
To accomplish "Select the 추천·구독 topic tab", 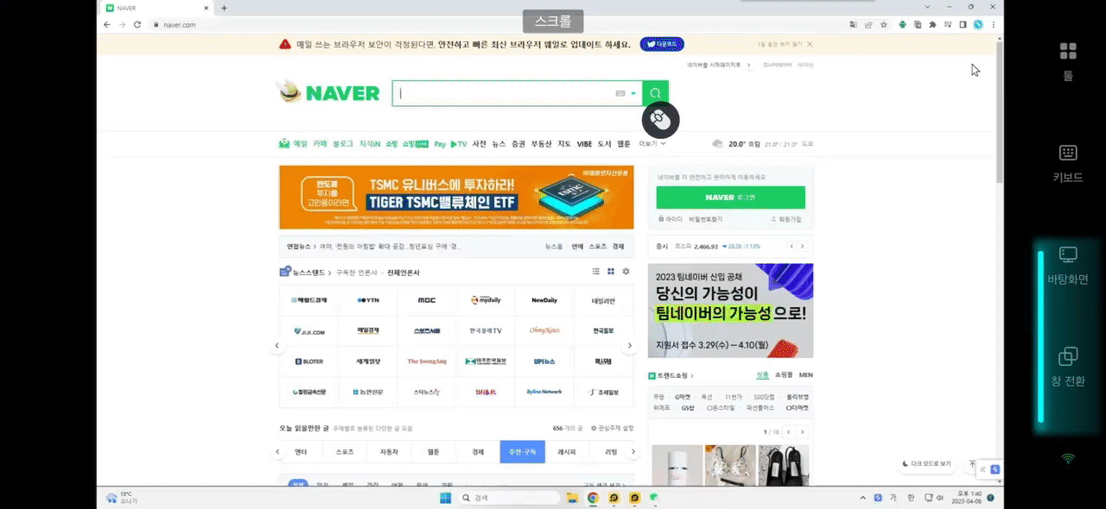I will 522,451.
